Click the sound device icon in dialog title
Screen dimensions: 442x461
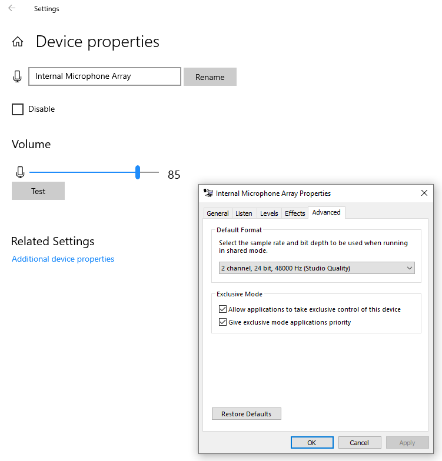click(208, 193)
